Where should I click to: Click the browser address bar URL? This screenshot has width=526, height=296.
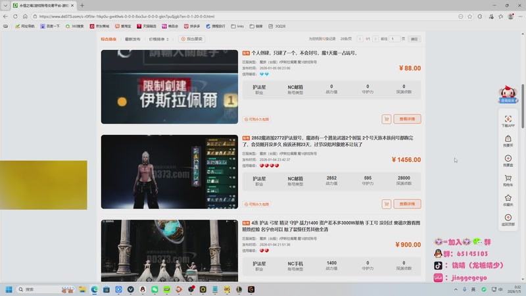pos(127,16)
